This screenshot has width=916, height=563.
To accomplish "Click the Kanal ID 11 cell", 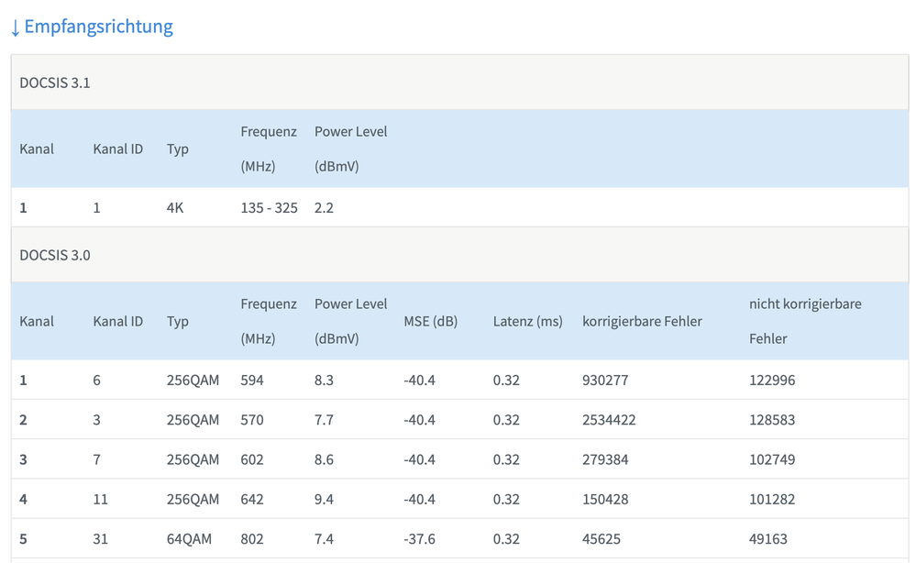I will pyautogui.click(x=101, y=500).
